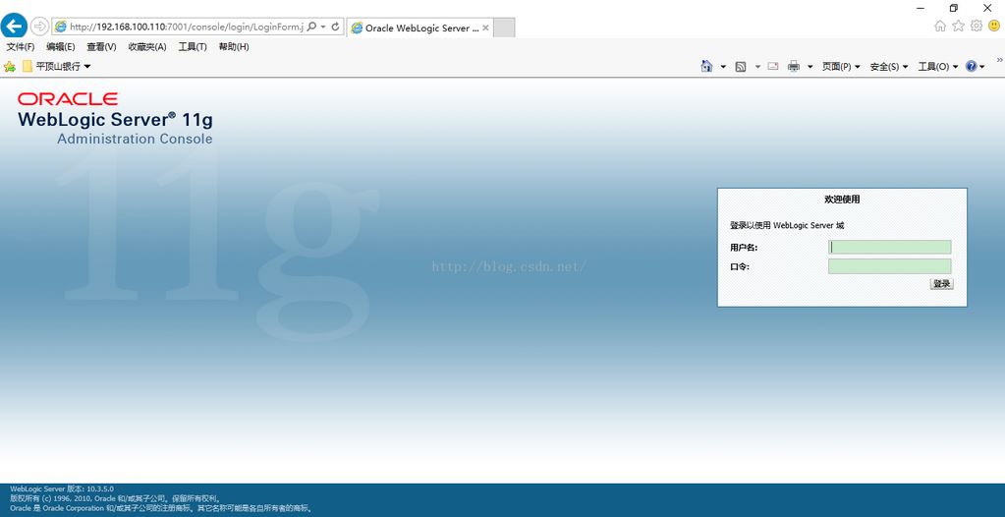Open the 页面(P) dropdown menu
This screenshot has width=1005, height=517.
pos(841,67)
